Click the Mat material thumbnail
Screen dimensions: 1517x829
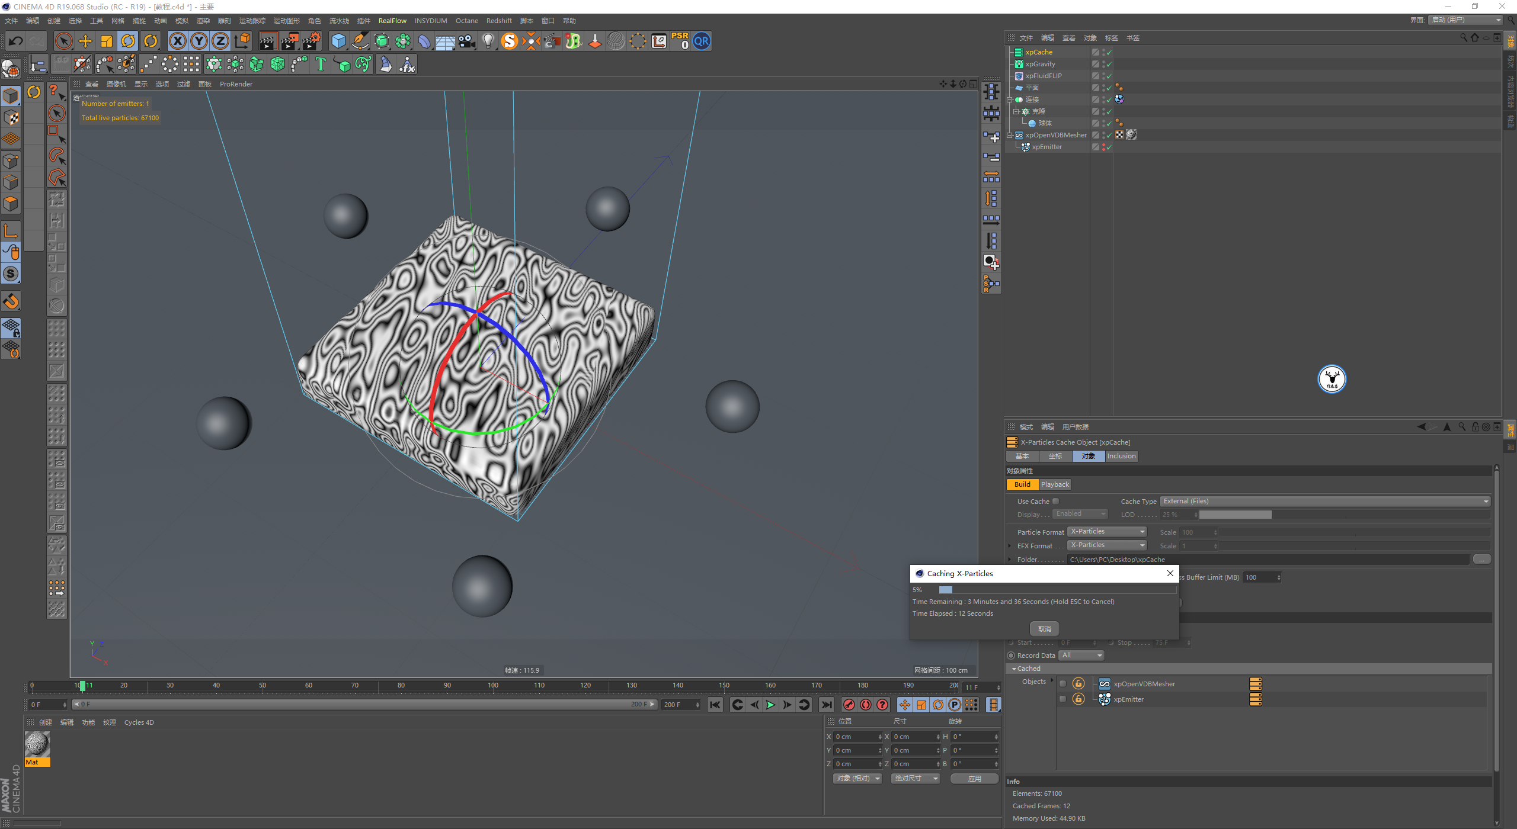tap(37, 745)
